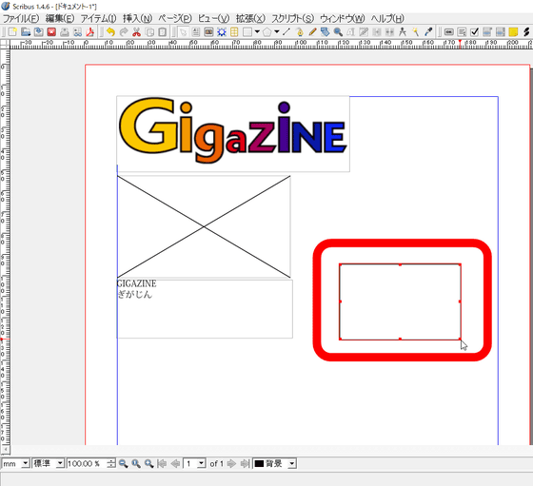Image resolution: width=533 pixels, height=486 pixels.
Task: Open the 挿入(N) menu
Action: point(137,18)
